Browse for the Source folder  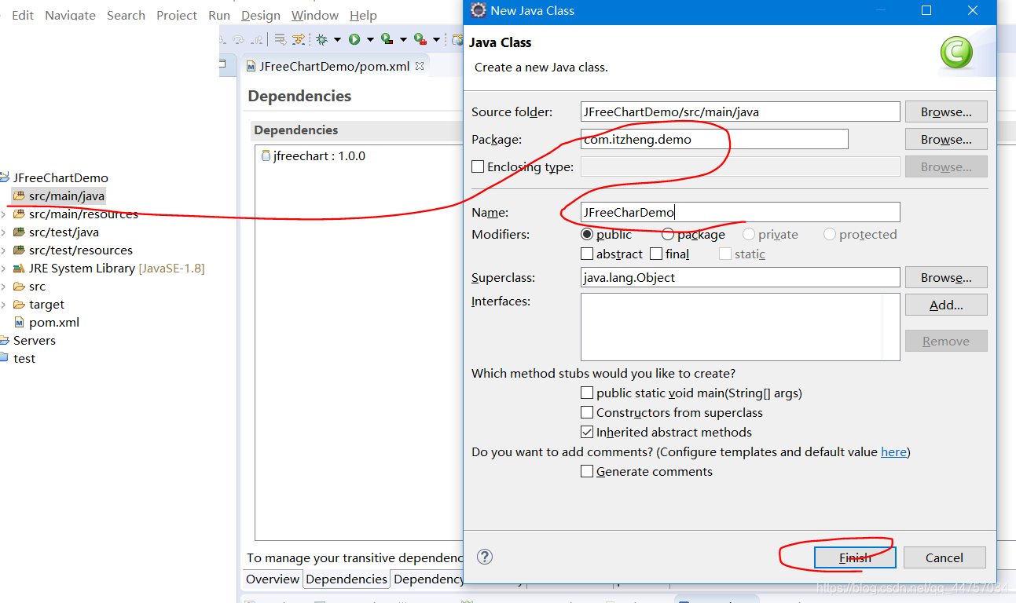click(946, 111)
